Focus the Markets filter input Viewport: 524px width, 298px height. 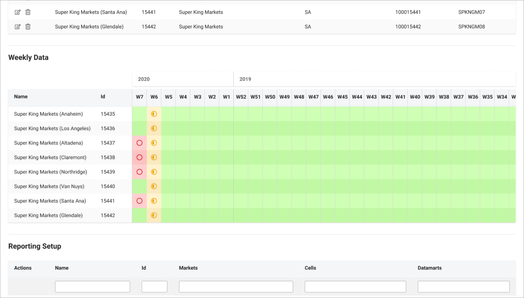(236, 287)
